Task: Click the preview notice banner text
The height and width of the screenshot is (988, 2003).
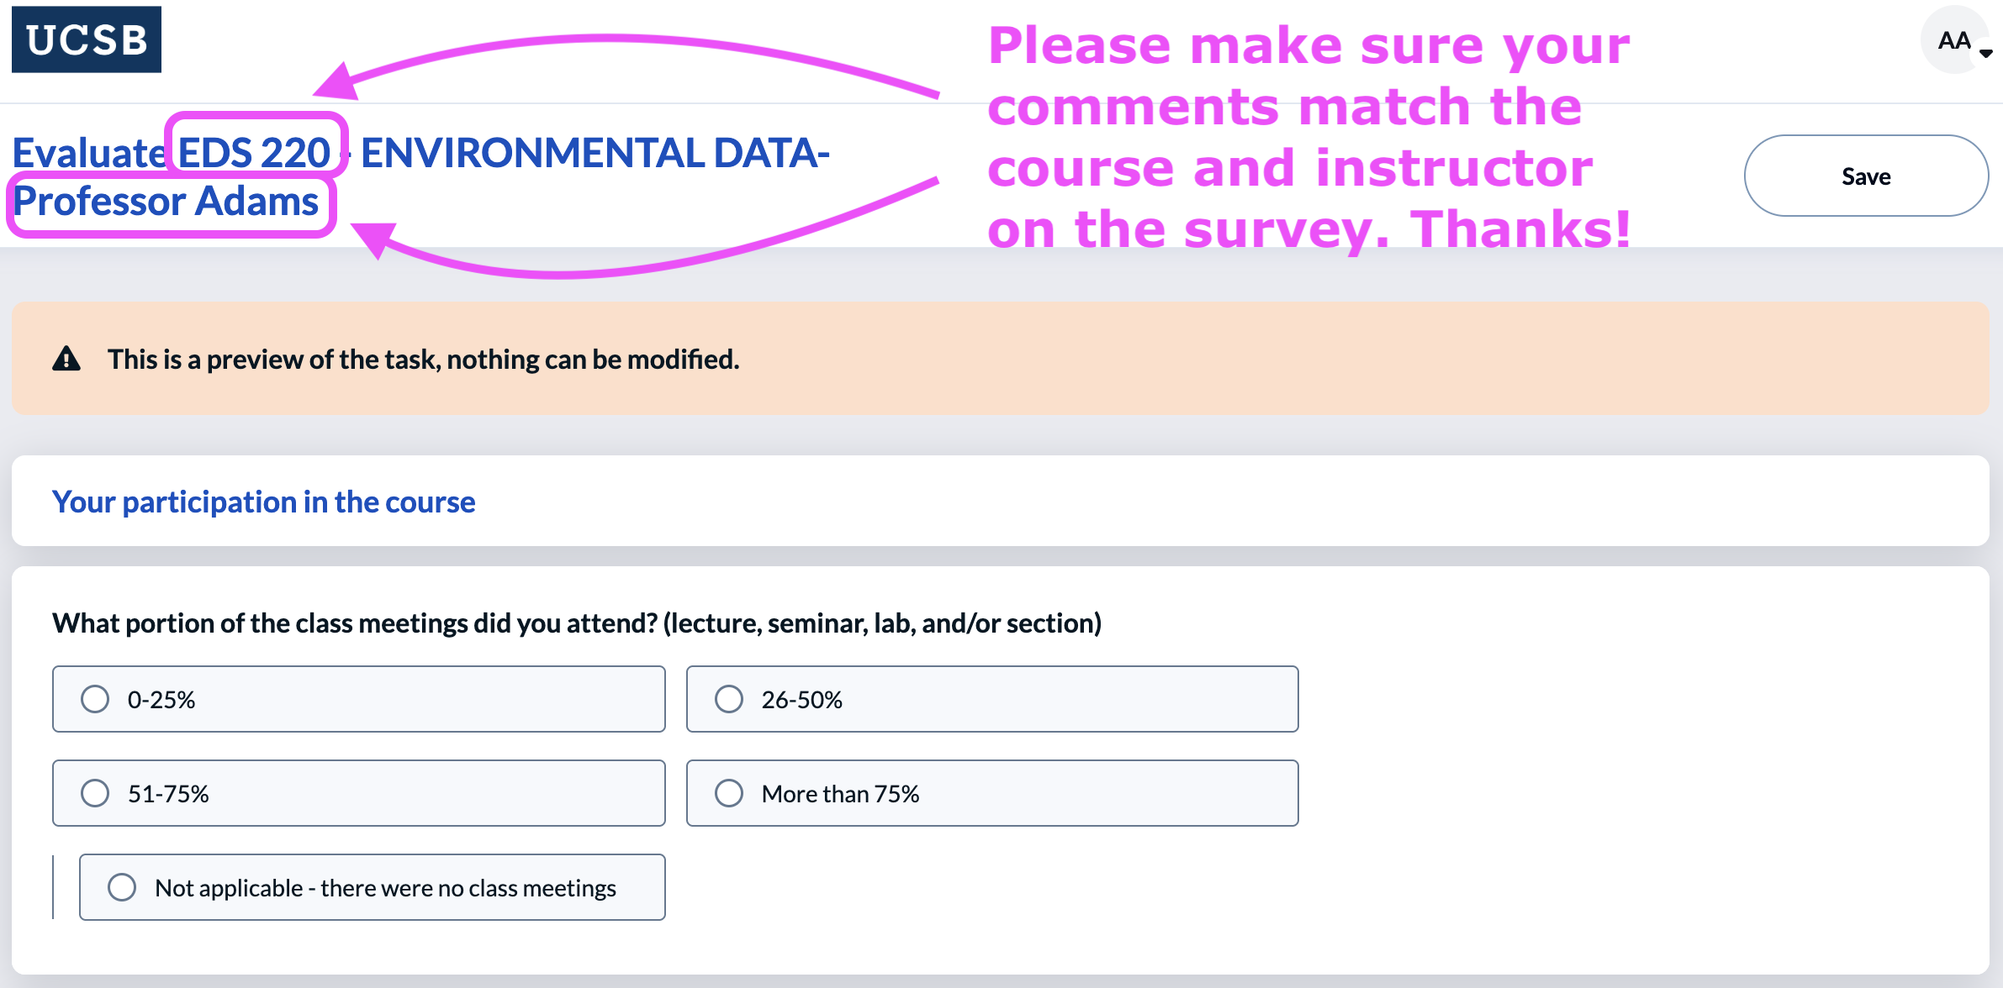Action: (423, 360)
